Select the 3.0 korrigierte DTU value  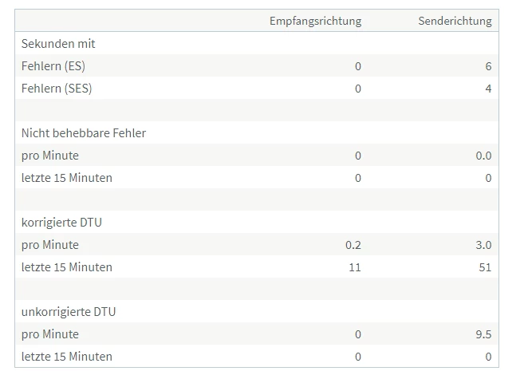tap(483, 245)
